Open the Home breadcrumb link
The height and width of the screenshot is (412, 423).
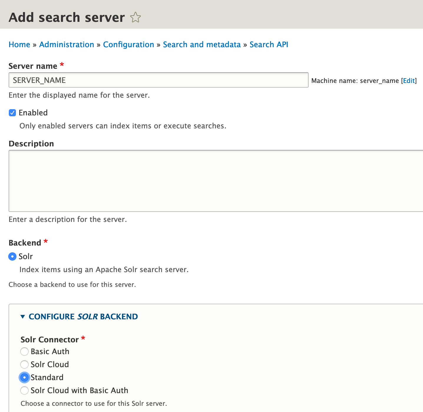pos(19,45)
